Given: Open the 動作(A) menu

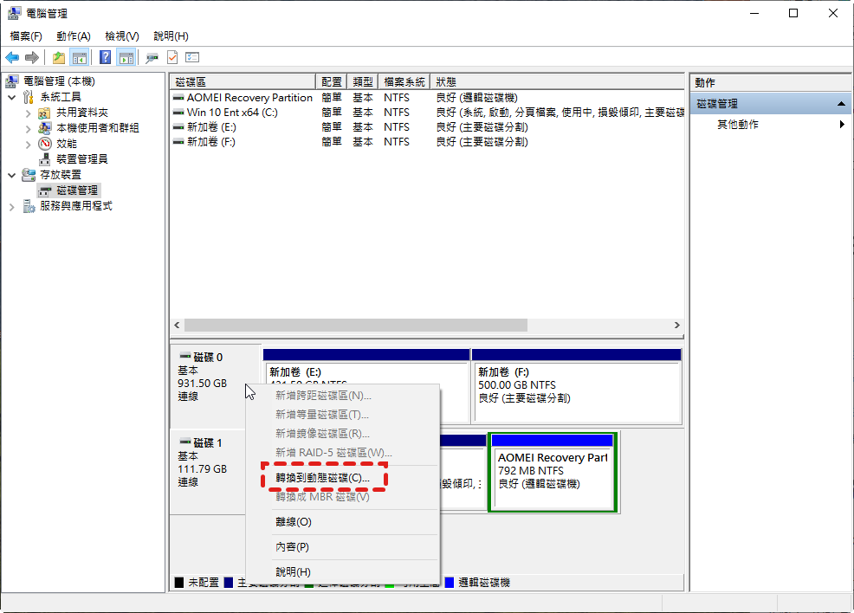Looking at the screenshot, I should 74,35.
